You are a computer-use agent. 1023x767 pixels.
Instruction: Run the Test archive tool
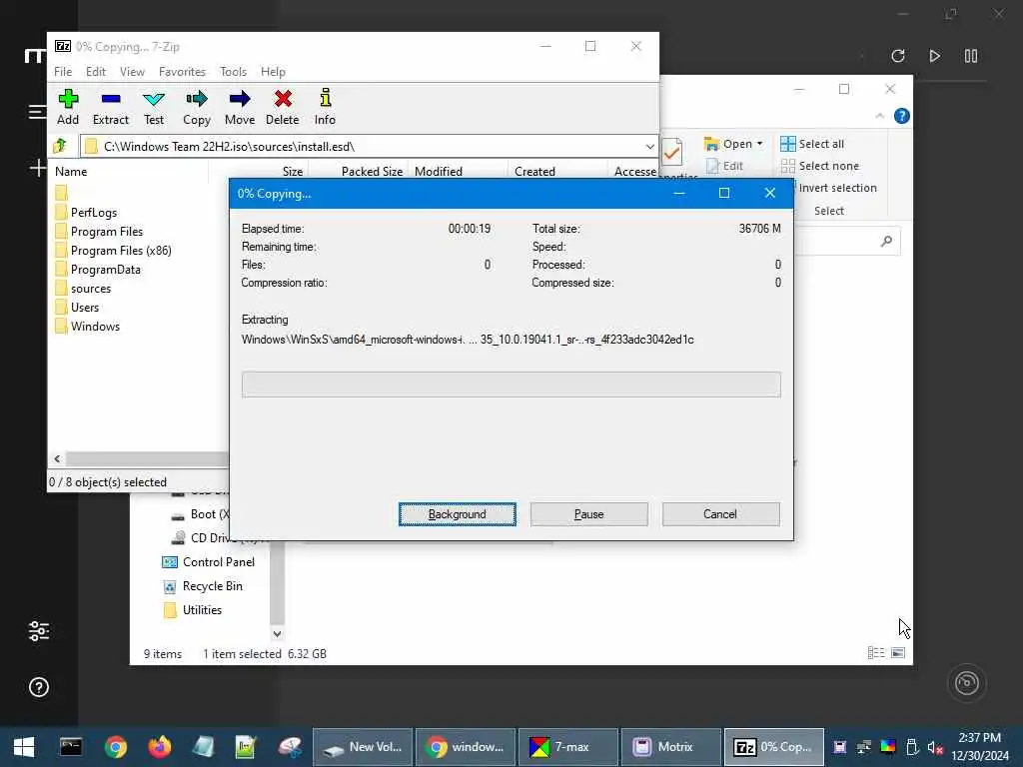coord(154,108)
